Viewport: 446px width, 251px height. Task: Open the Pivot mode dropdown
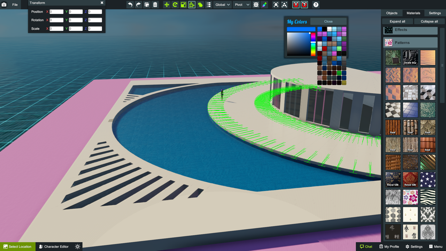coord(242,5)
